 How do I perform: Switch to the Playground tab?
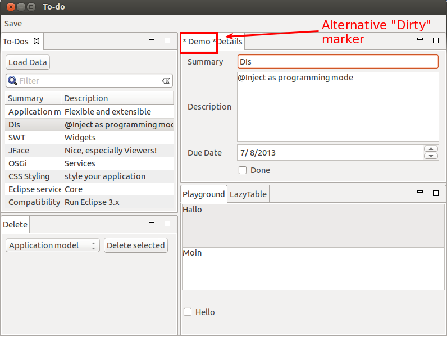[204, 194]
